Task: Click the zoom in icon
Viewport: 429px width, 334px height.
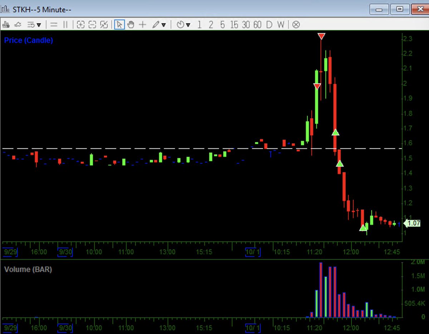Action: [x=81, y=25]
